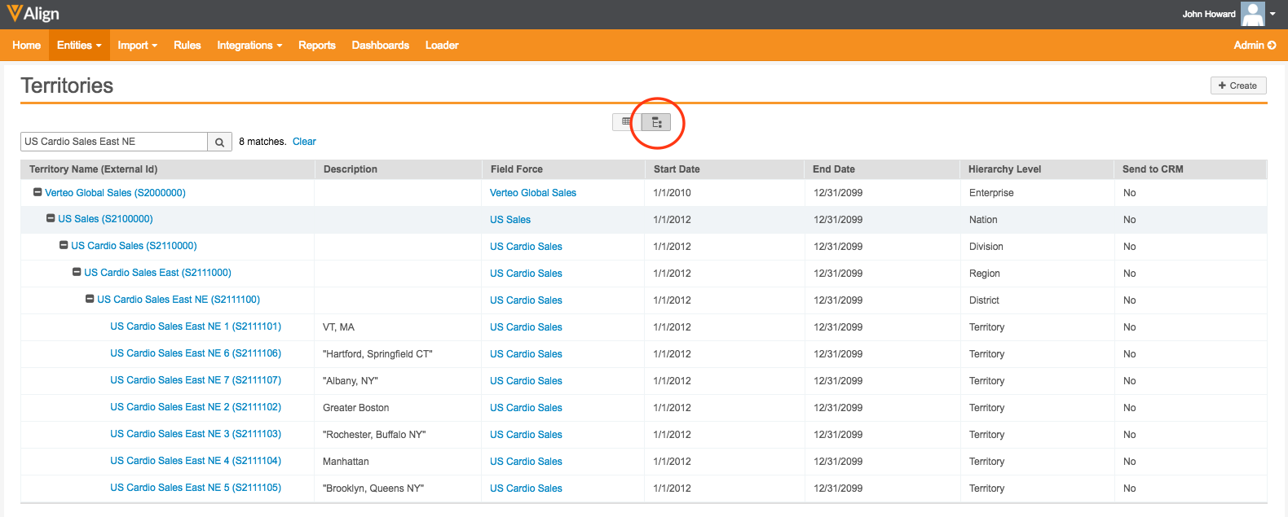Click into the territory search field
This screenshot has width=1288, height=517.
[x=114, y=142]
